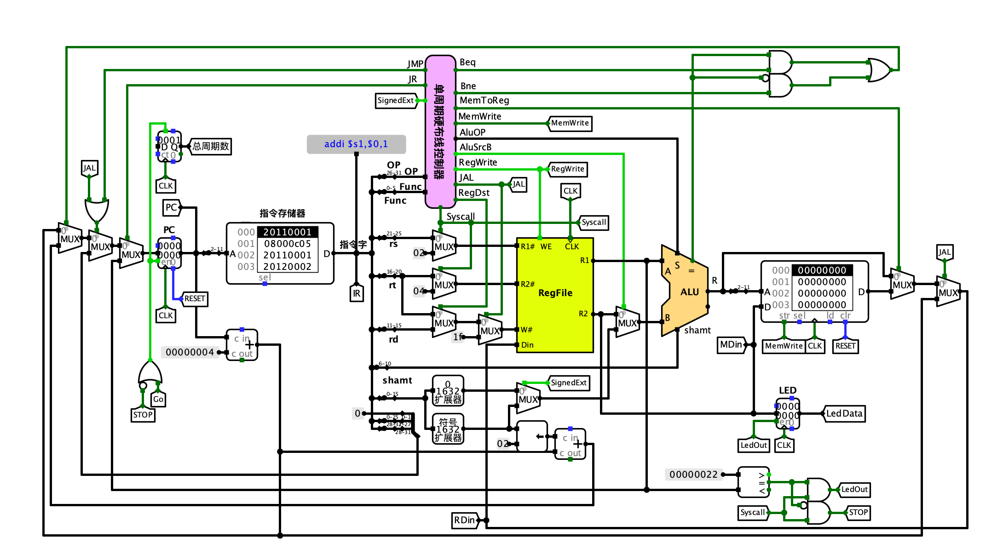1003x549 pixels.
Task: Select the SignedExt MUX near shamt
Action: [x=528, y=398]
